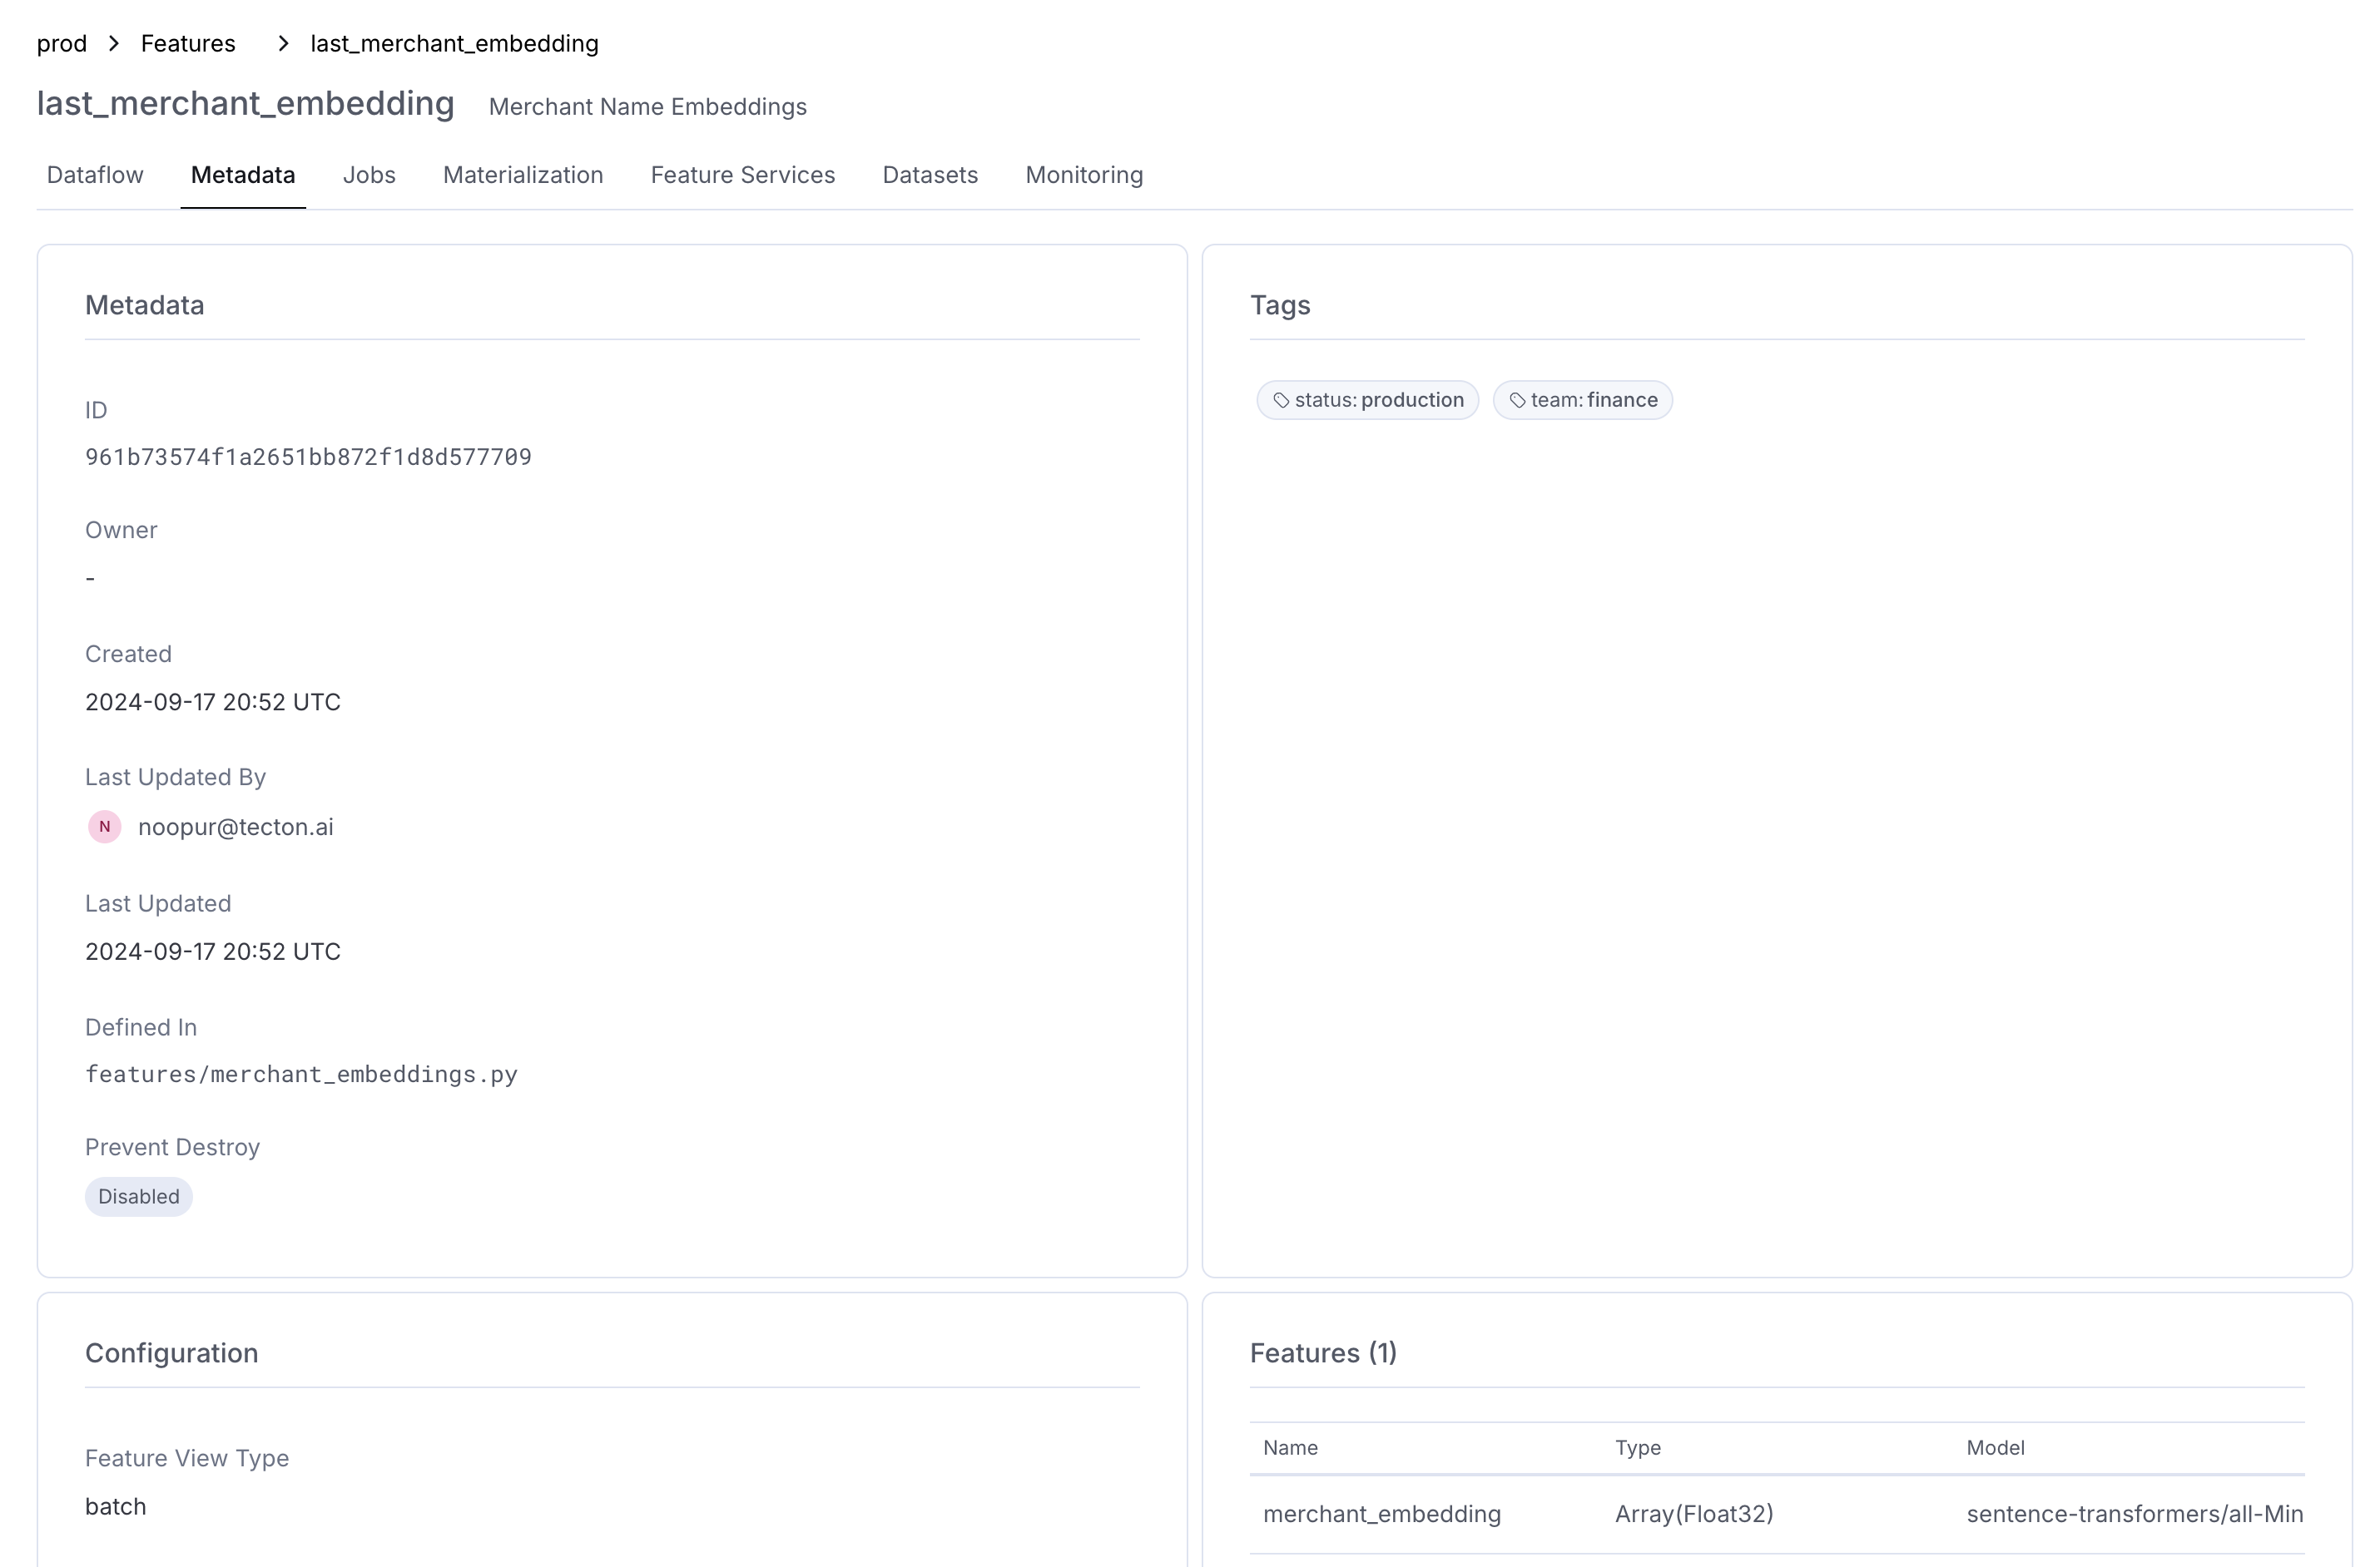This screenshot has width=2380, height=1567.
Task: Click the N avatar next to noopur@tecton.ai
Action: [104, 827]
